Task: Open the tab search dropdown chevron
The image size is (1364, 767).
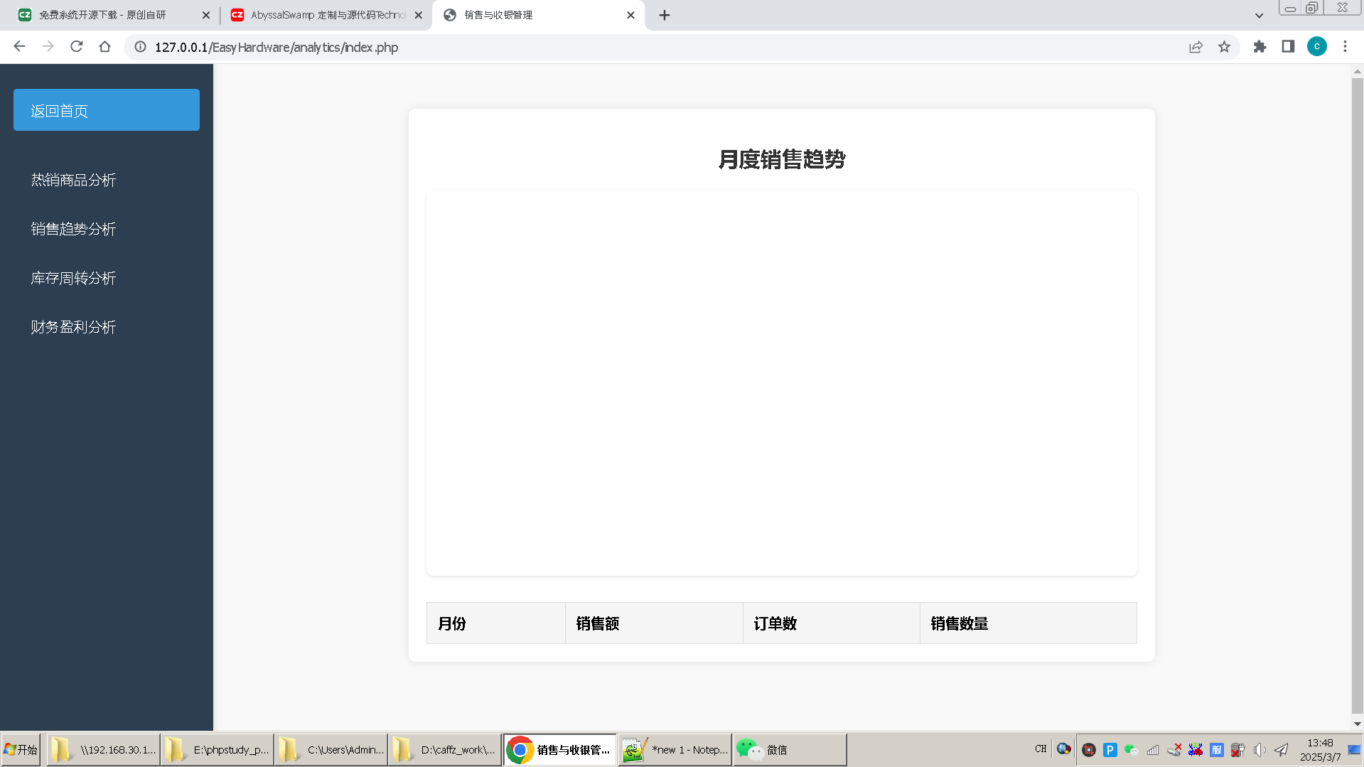Action: pos(1259,15)
